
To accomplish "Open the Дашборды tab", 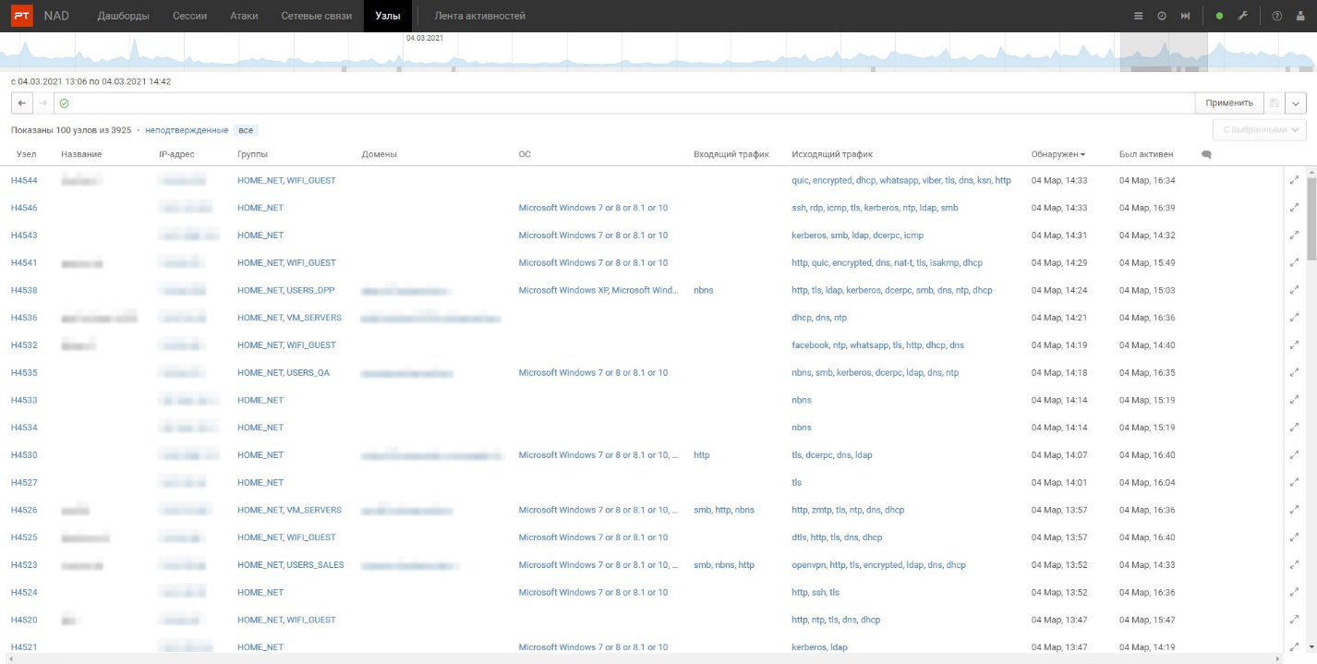I will tap(123, 16).
